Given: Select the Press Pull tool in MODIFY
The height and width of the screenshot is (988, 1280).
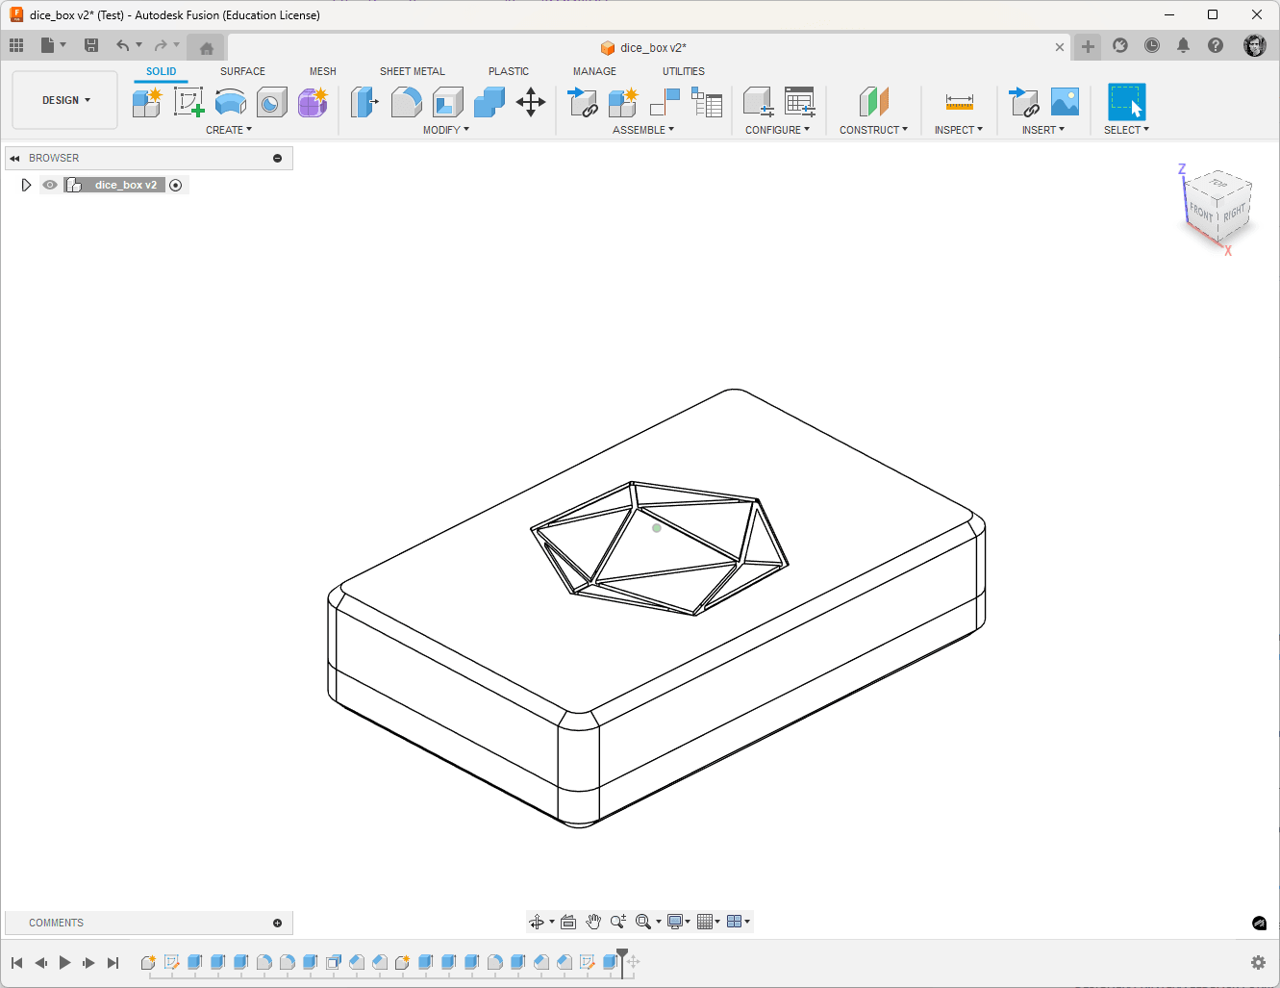Looking at the screenshot, I should coord(364,102).
